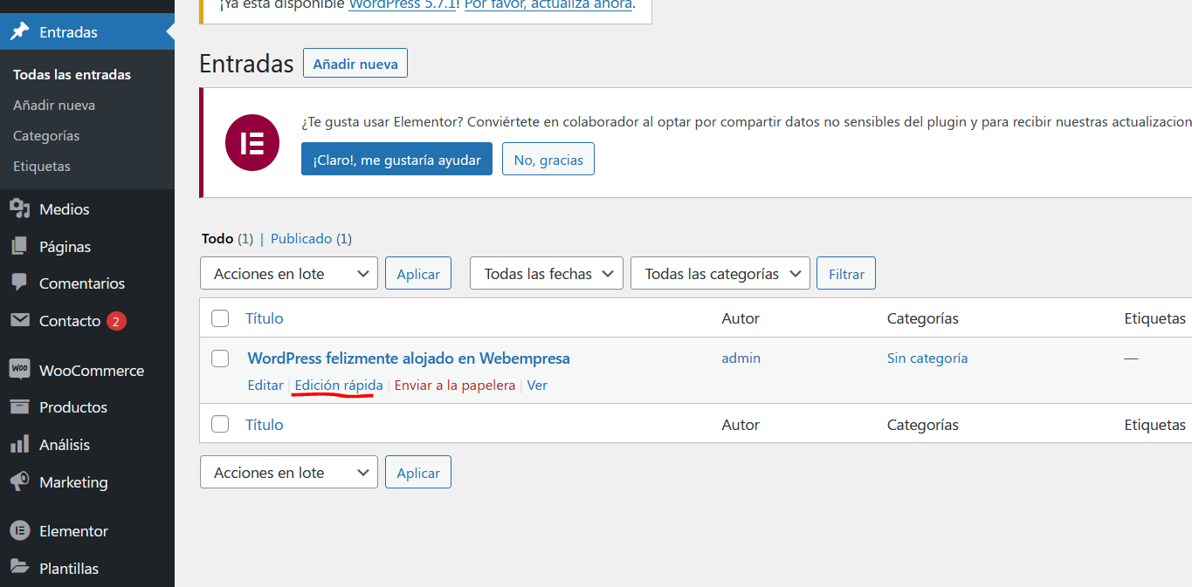Sort by Título in header row
The image size is (1192, 587).
(265, 318)
